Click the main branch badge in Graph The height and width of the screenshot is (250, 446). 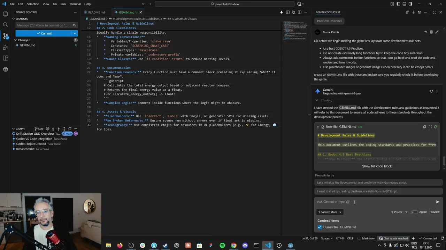[x=67, y=134]
